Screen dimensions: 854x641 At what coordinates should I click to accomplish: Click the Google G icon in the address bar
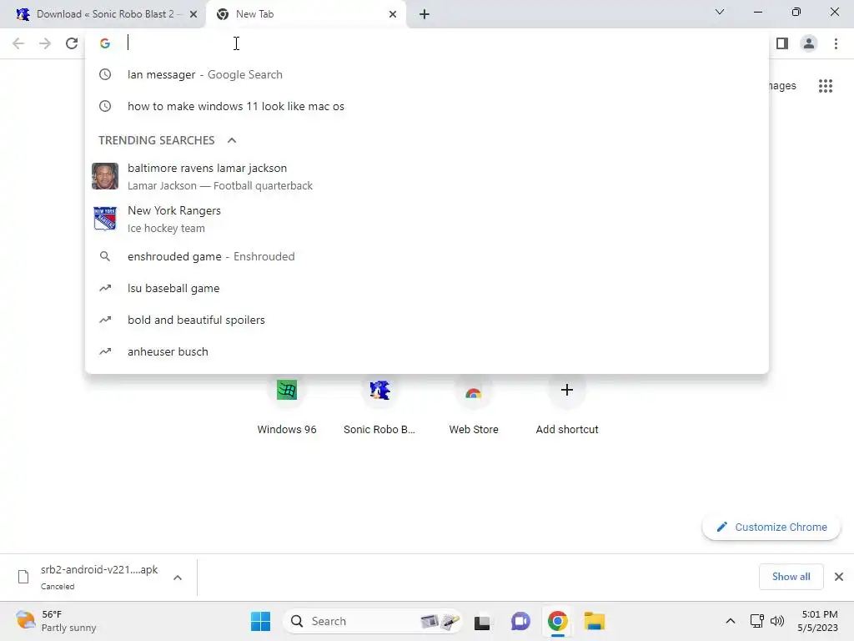(x=105, y=43)
